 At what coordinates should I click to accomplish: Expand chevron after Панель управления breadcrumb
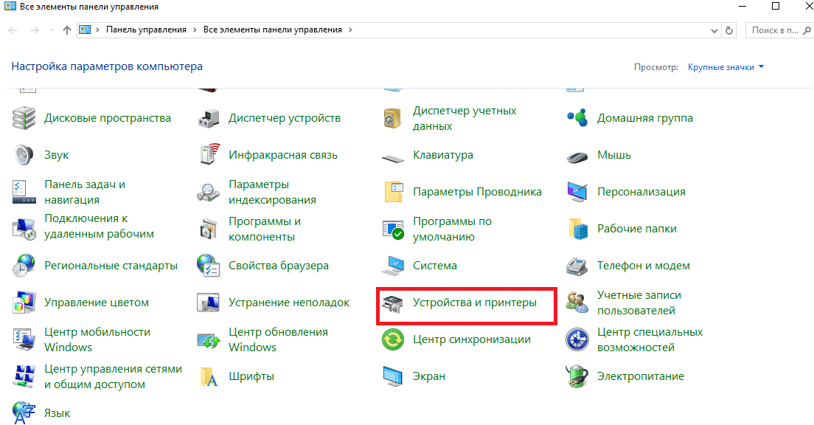[x=195, y=30]
